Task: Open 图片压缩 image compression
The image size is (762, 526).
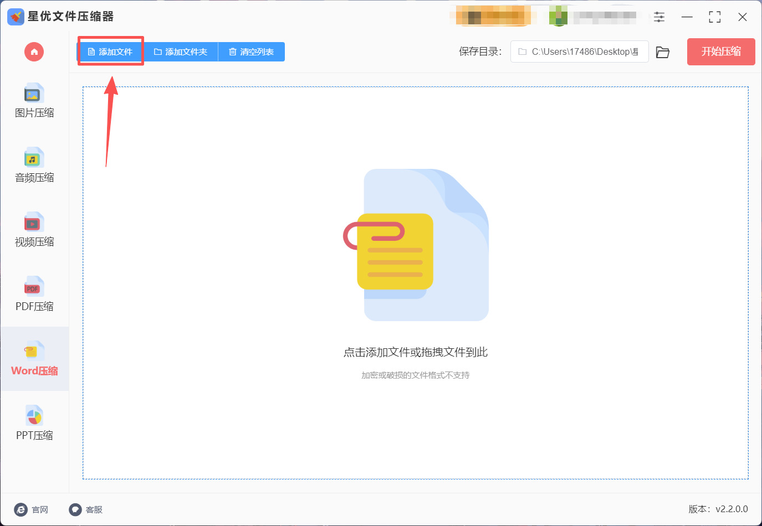Action: (34, 101)
